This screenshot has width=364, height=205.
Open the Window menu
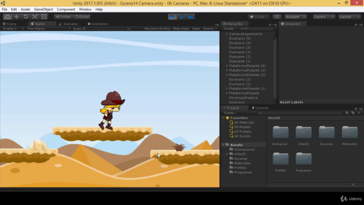pos(85,9)
